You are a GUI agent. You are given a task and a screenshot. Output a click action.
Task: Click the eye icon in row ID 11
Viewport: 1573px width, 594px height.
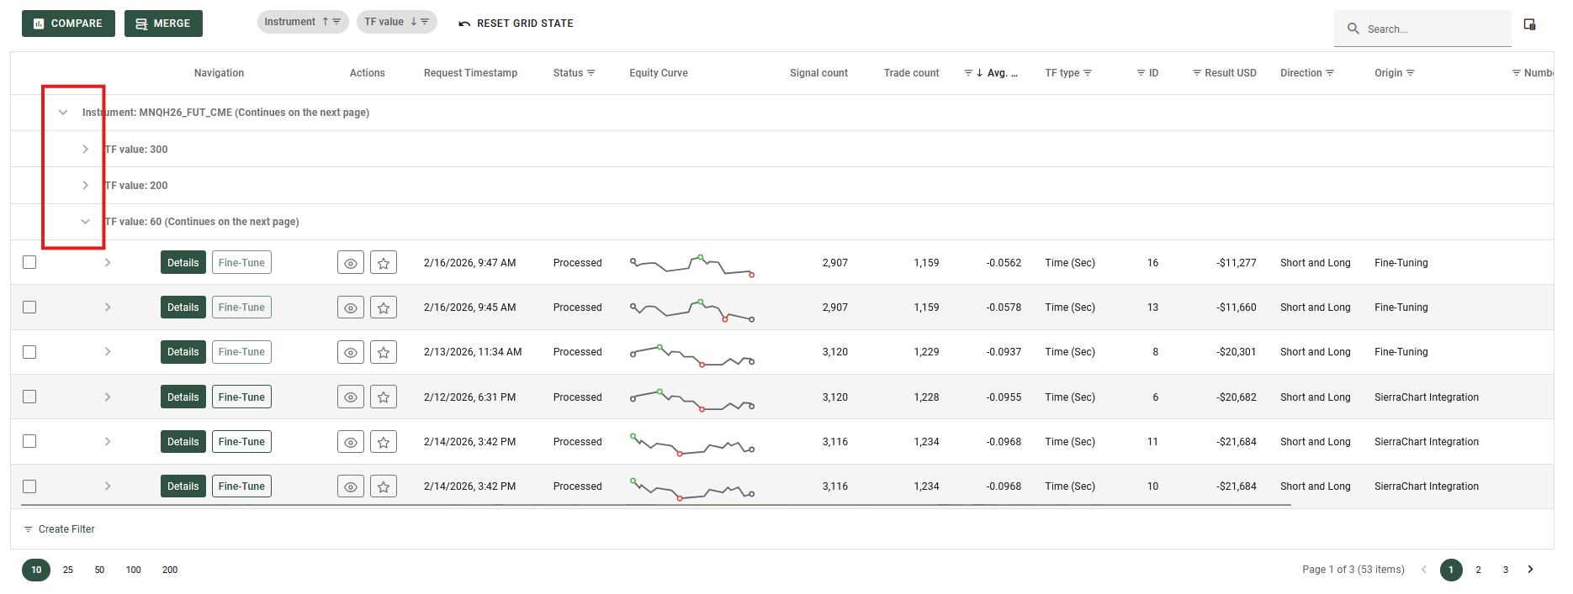351,442
